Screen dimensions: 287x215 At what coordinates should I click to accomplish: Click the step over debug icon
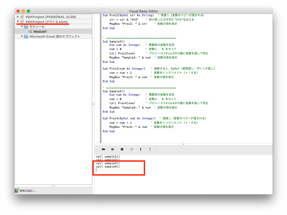point(131,149)
